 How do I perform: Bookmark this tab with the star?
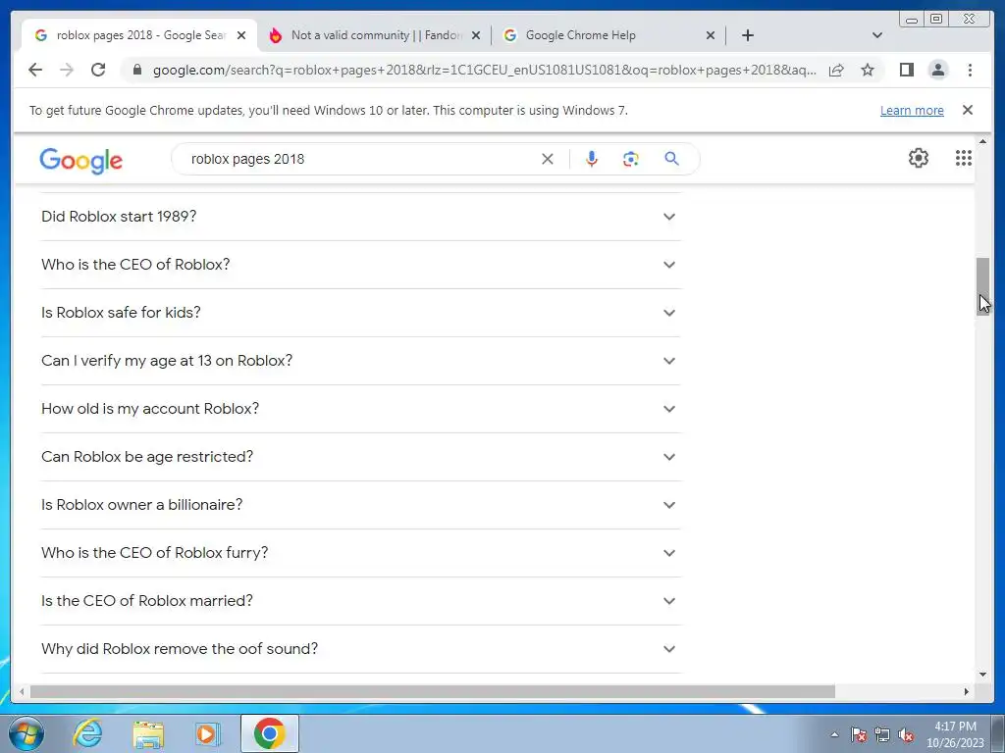point(868,70)
